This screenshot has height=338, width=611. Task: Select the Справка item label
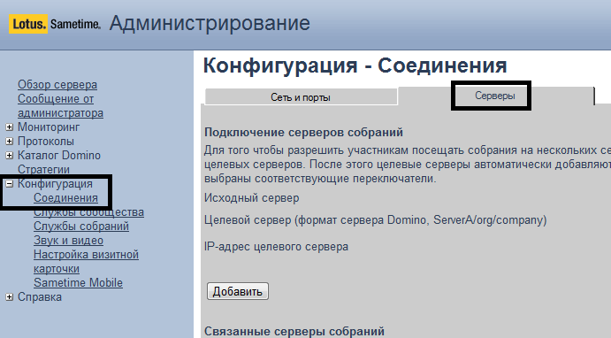point(40,297)
